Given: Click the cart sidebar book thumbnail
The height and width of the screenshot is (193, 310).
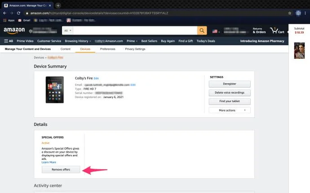Looking at the screenshot, I should click(x=299, y=51).
